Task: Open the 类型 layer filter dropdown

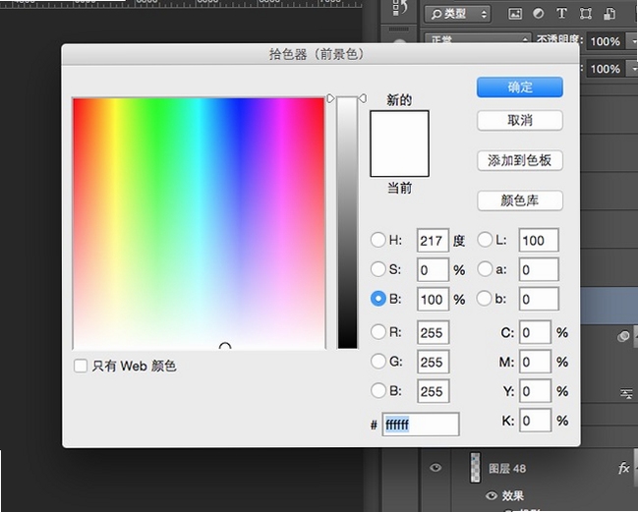Action: [458, 14]
